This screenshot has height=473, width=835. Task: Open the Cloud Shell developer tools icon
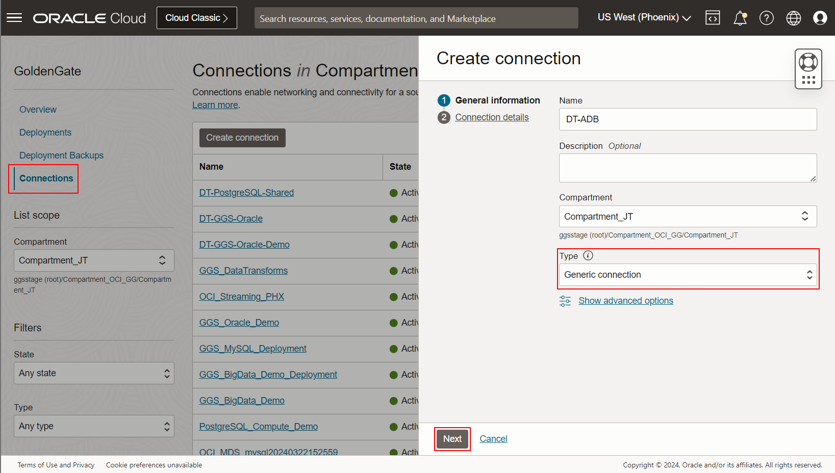(x=712, y=17)
